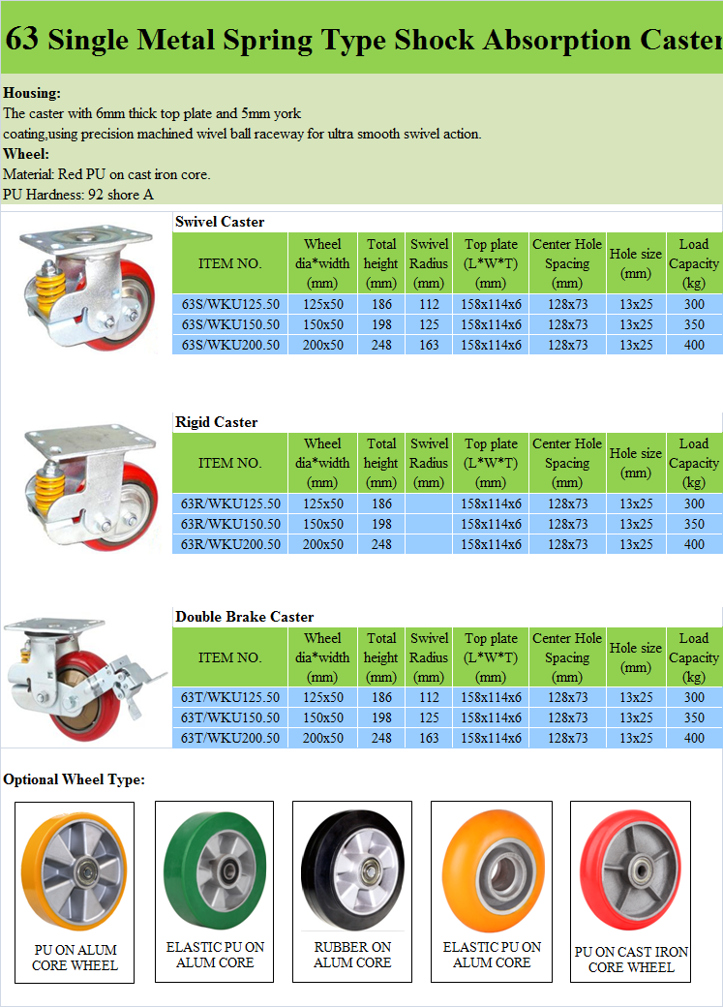
Task: Click hole size 13x25 in 63T/WKU200.50 row
Action: (x=636, y=738)
